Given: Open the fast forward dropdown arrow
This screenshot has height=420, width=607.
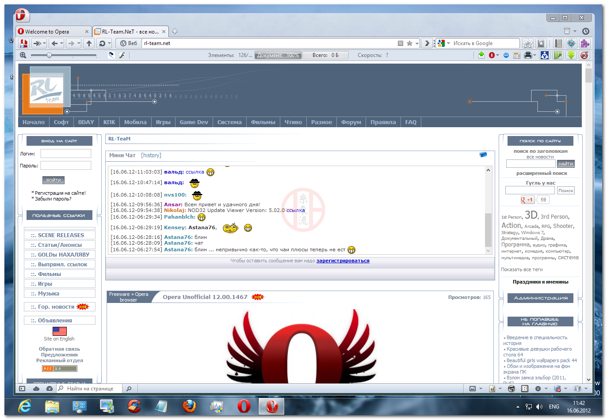Looking at the screenshot, I should click(x=44, y=43).
